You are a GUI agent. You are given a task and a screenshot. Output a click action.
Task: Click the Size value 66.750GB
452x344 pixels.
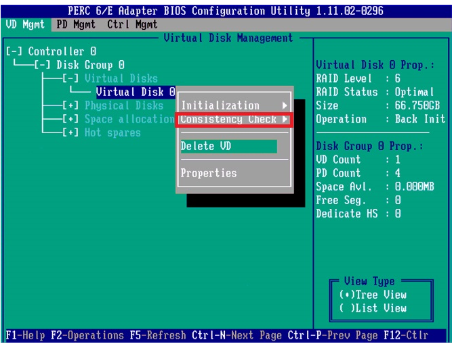(417, 105)
